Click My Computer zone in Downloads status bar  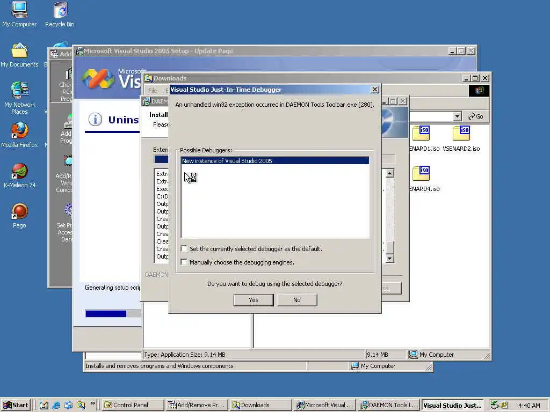(432, 355)
